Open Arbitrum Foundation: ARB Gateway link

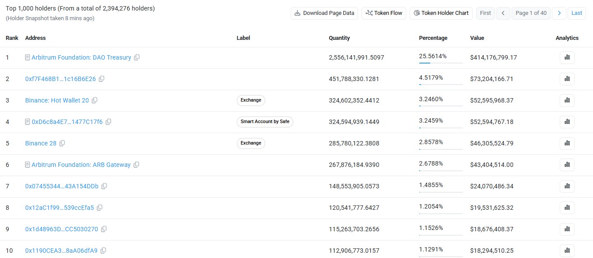pyautogui.click(x=81, y=165)
